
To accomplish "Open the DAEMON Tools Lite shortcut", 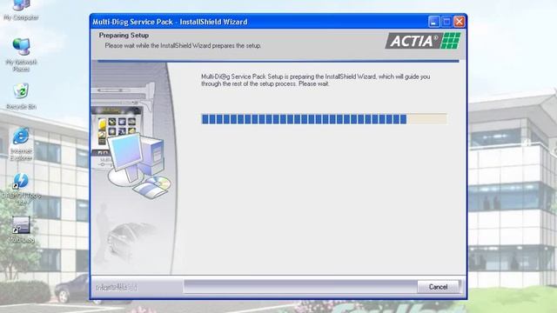I will tap(21, 190).
